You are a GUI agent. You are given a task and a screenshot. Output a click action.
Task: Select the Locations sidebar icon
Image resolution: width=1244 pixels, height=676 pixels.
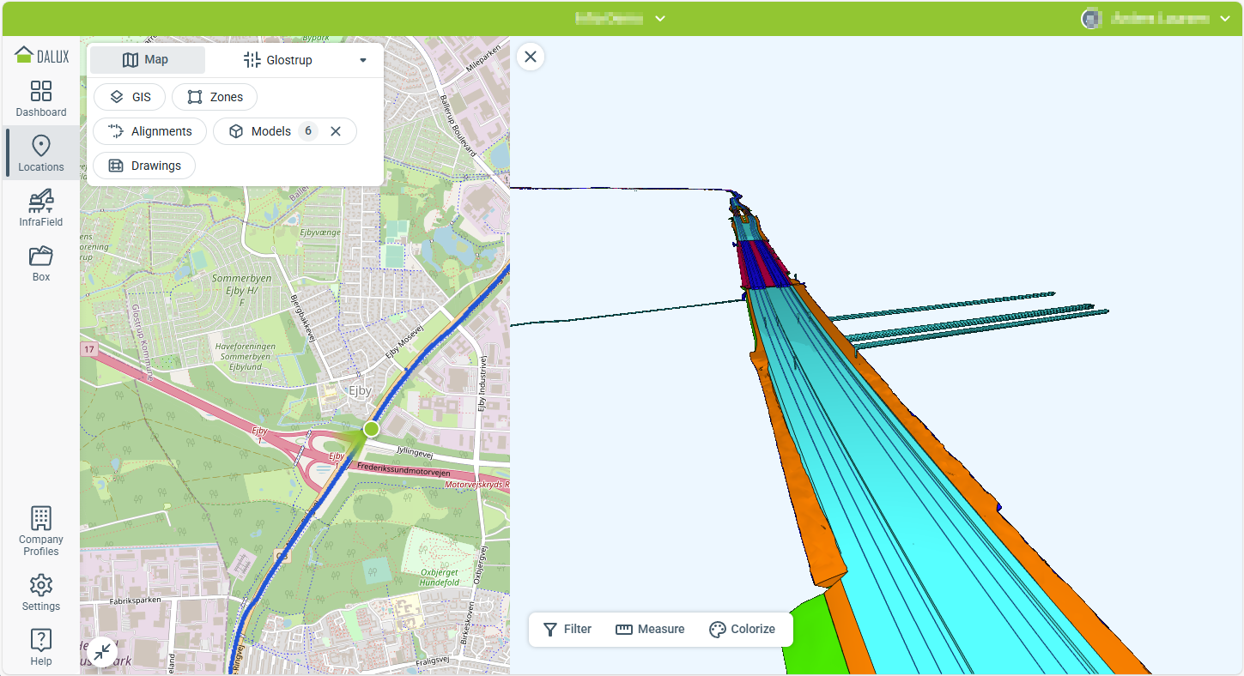[x=40, y=154]
